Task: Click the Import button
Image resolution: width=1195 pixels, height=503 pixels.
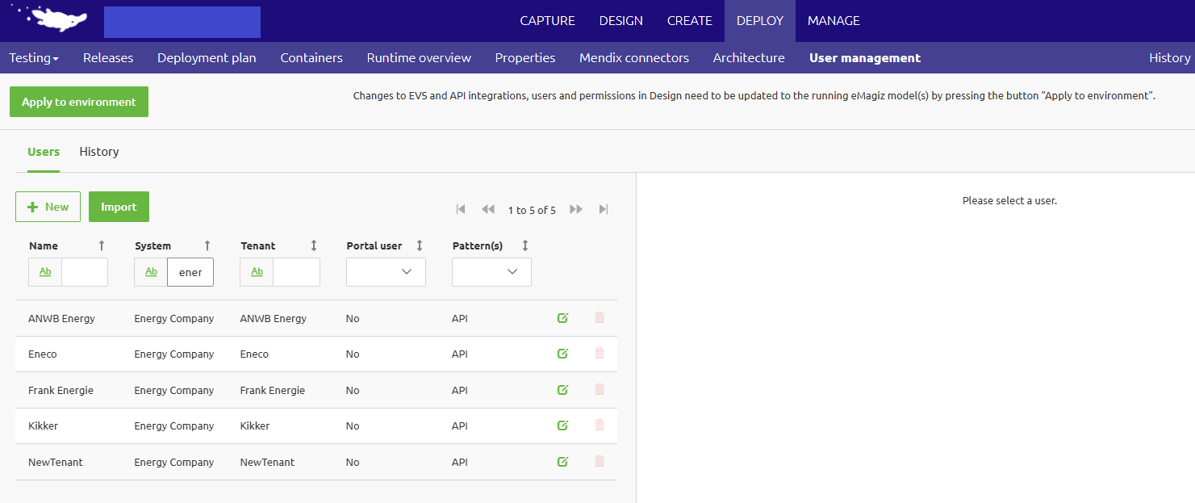Action: [119, 207]
